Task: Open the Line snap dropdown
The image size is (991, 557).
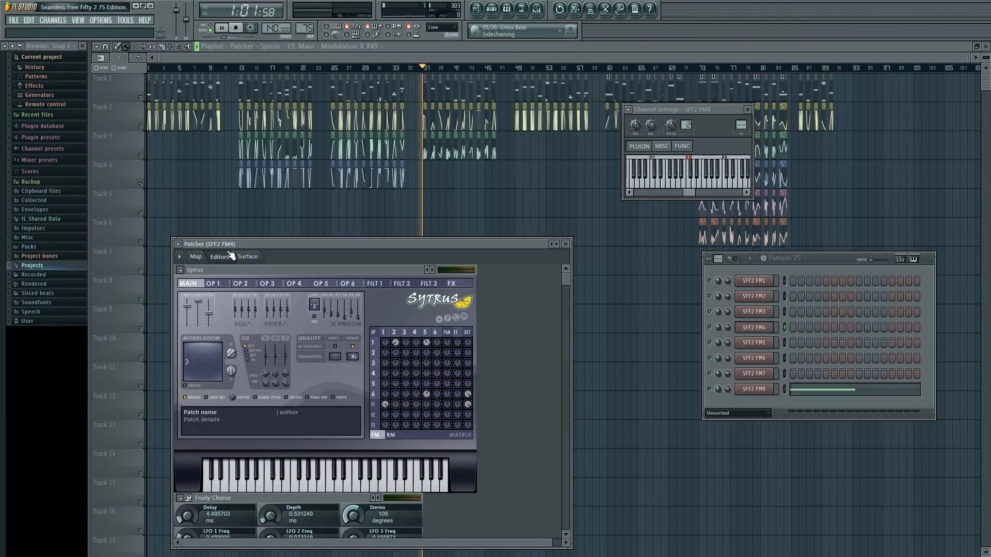Action: coord(442,27)
